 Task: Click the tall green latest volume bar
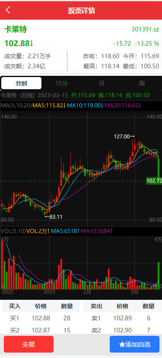coord(159,276)
